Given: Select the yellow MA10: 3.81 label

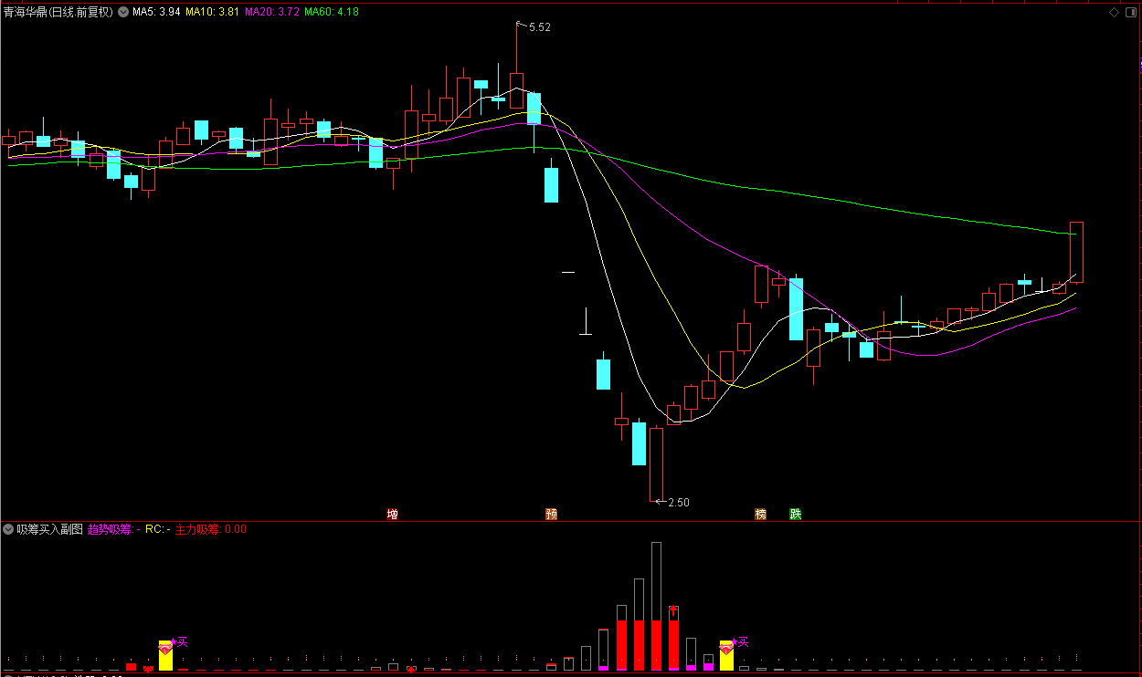Looking at the screenshot, I should [213, 13].
